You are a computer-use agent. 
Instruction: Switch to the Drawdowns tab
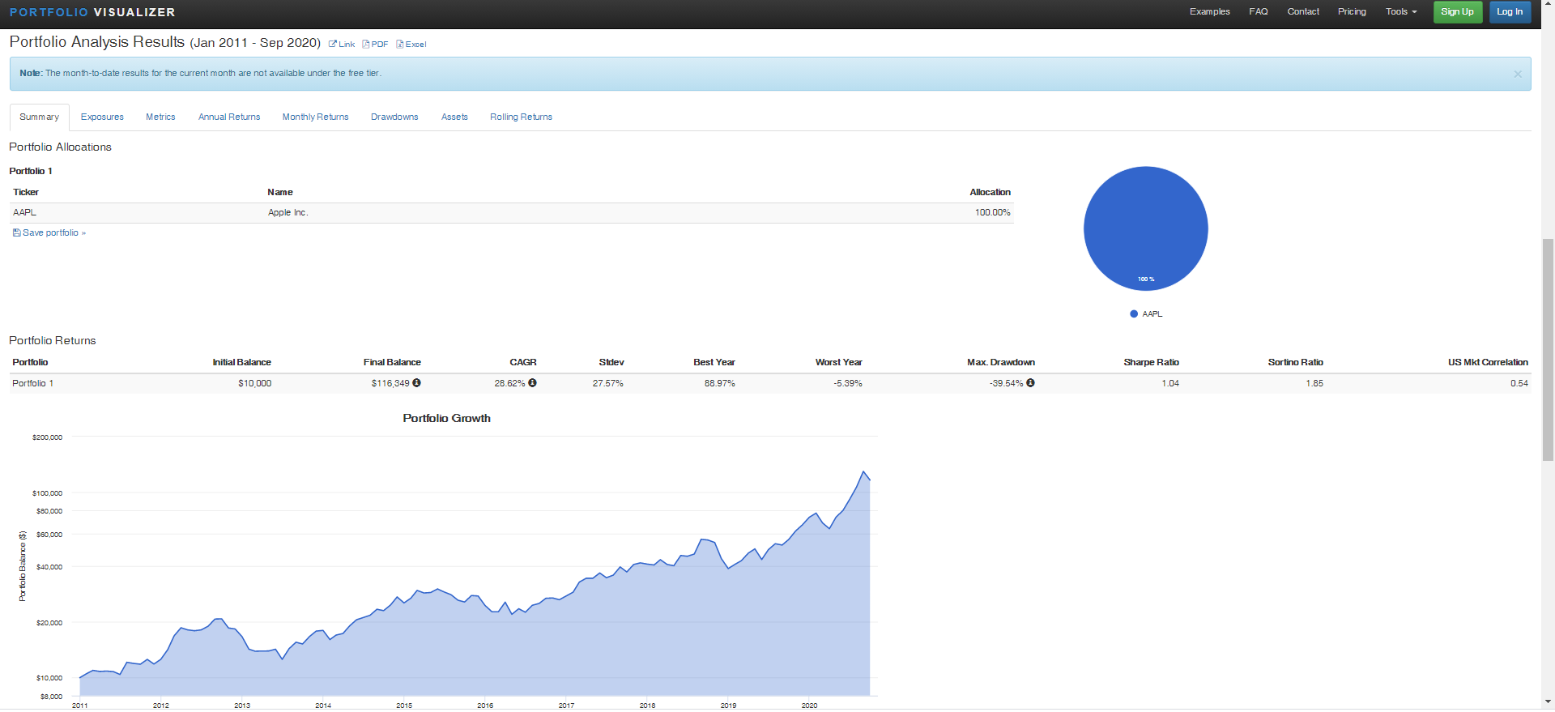point(394,117)
